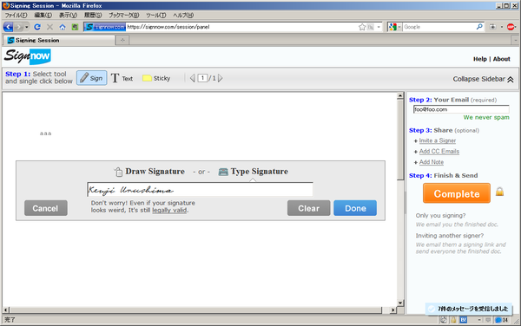
Task: Click the Firefox back arrow
Action: point(9,27)
